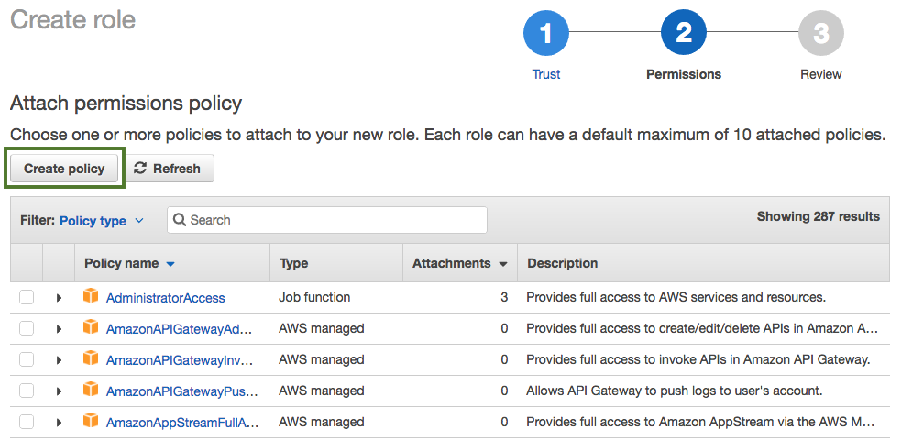Click the orange AdministratorAccess policy cube icon

[x=90, y=296]
